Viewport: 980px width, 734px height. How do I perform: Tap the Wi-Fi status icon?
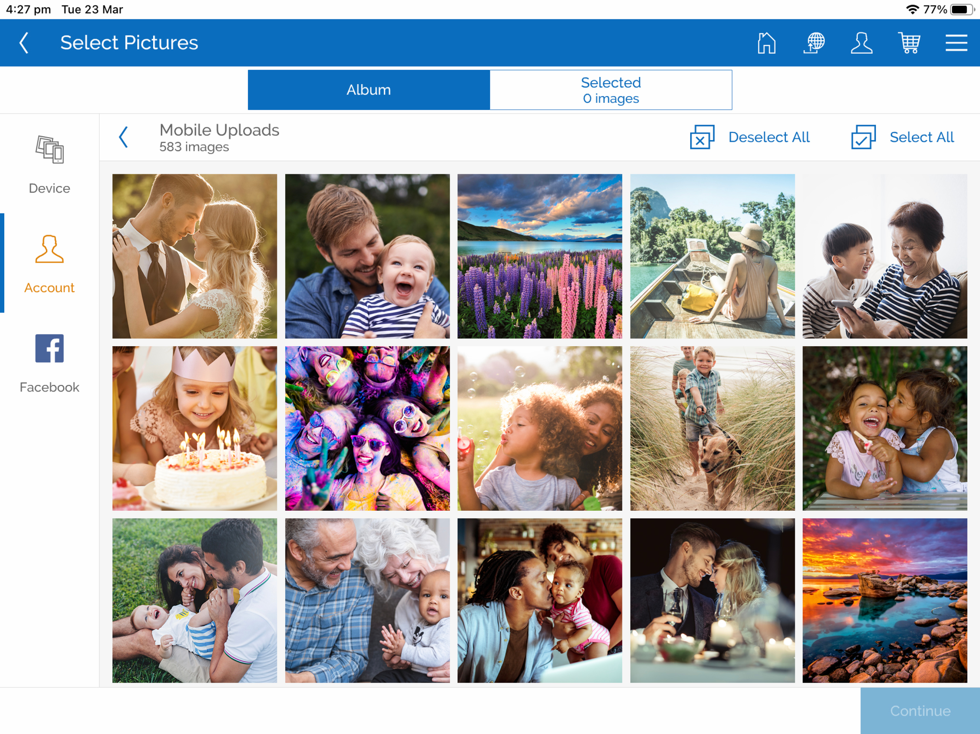click(912, 9)
